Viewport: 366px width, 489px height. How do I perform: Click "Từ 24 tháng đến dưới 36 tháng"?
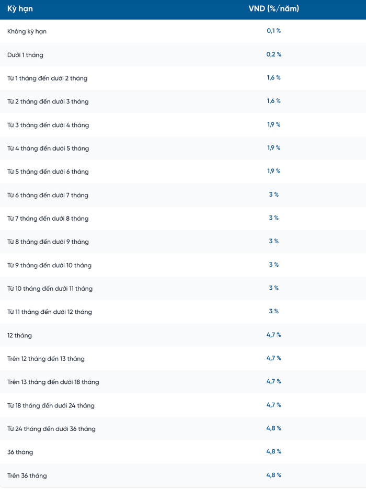point(51,429)
